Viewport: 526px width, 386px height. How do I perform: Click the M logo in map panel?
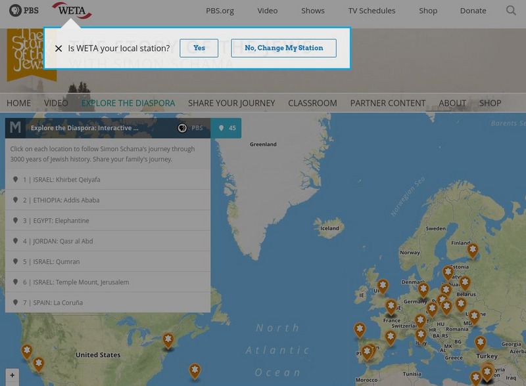(16, 128)
